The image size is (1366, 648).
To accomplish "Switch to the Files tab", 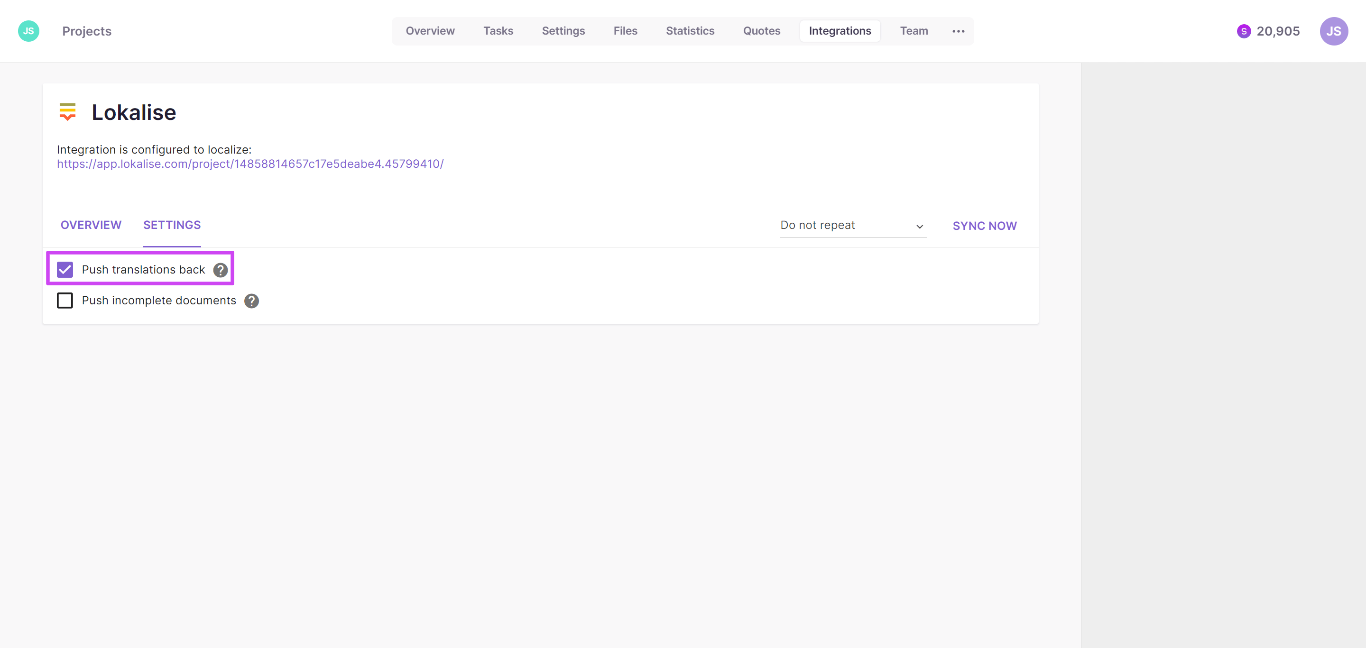I will click(x=625, y=31).
